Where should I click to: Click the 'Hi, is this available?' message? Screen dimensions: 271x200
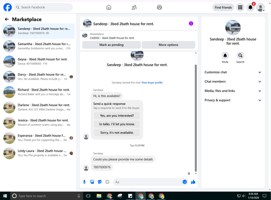pyautogui.click(x=107, y=96)
